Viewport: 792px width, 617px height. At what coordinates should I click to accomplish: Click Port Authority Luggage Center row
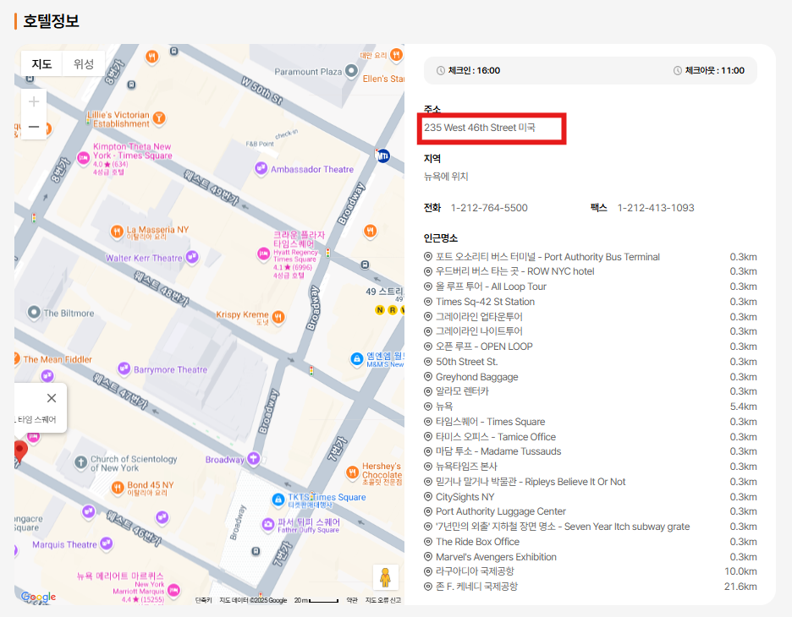click(x=590, y=511)
